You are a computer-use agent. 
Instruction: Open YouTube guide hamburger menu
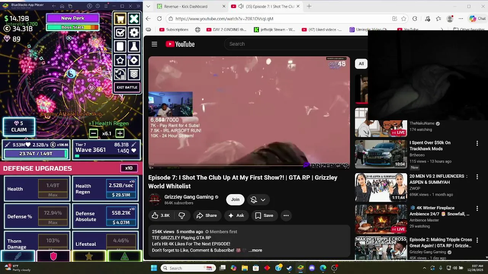click(x=154, y=44)
